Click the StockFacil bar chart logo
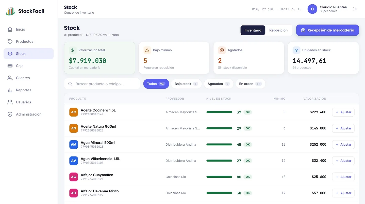 pyautogui.click(x=11, y=11)
